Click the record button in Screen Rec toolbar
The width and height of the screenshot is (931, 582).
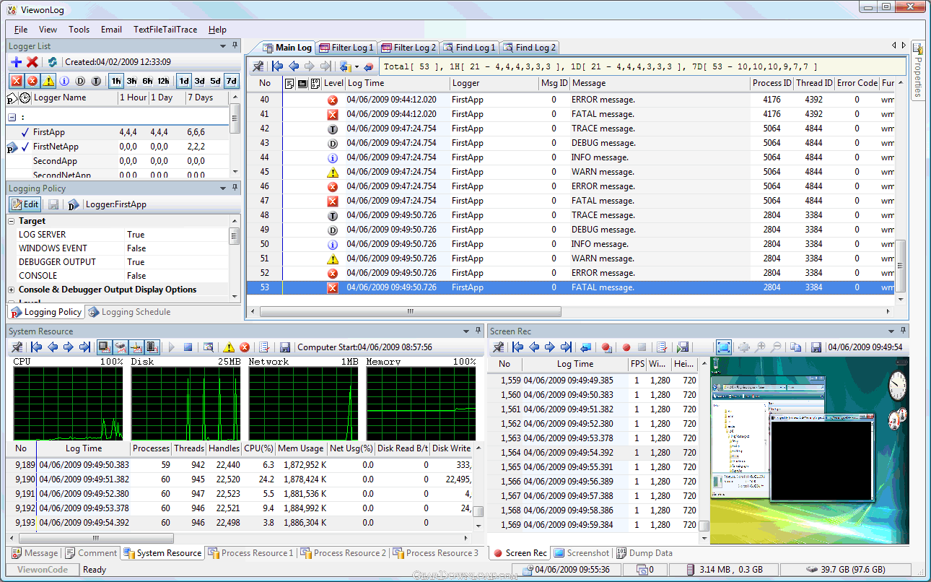(626, 347)
